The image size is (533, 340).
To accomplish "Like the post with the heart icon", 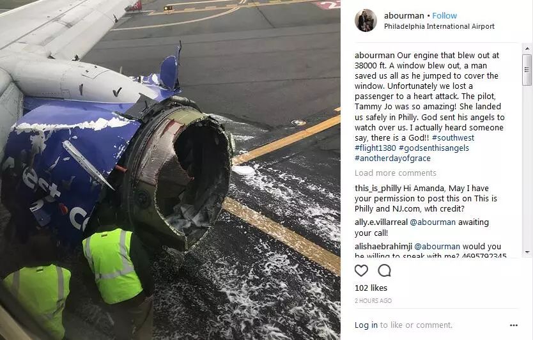I will click(361, 270).
